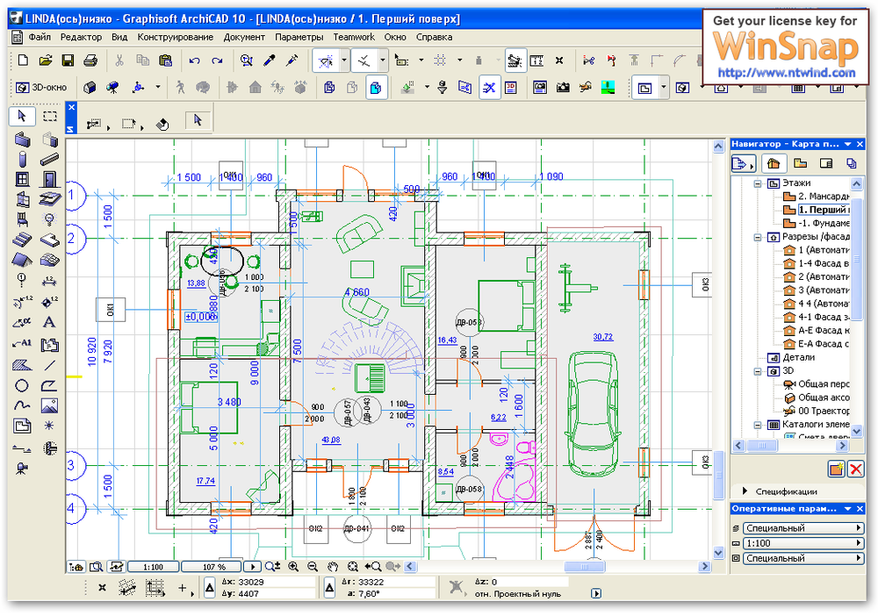
Task: Open the Teamwork menu
Action: point(354,37)
